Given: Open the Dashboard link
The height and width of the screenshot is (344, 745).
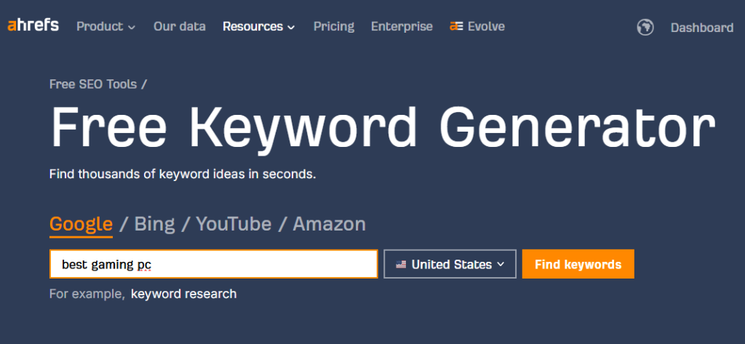Looking at the screenshot, I should (701, 28).
